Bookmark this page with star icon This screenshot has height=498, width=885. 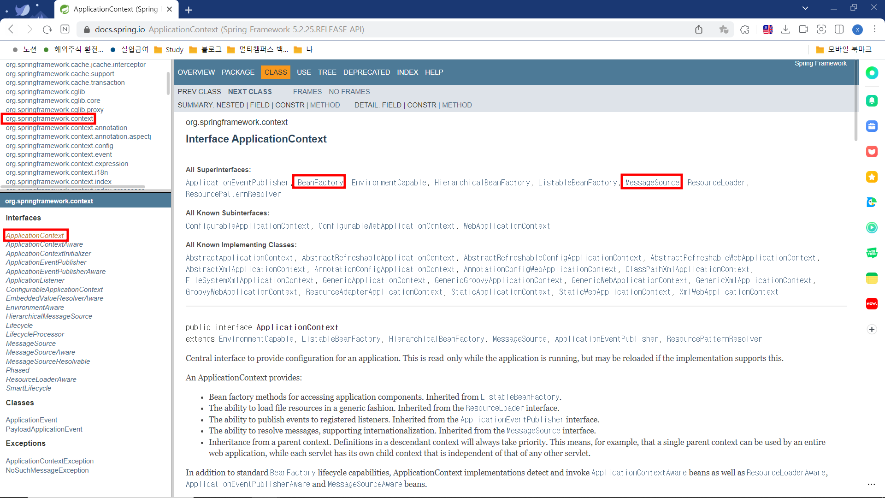pyautogui.click(x=724, y=30)
